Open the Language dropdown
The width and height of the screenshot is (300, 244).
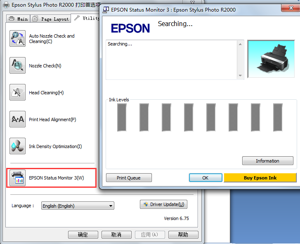click(x=78, y=206)
